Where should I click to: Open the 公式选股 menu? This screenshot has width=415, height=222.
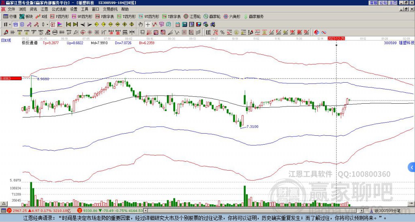59,9
